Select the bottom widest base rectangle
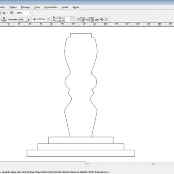Screen dimensions: 174x174 click(x=81, y=153)
